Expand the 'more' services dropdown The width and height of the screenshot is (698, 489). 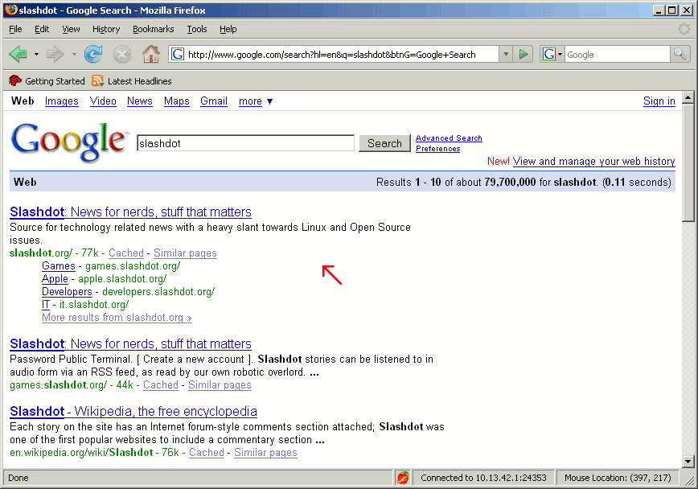[x=256, y=101]
